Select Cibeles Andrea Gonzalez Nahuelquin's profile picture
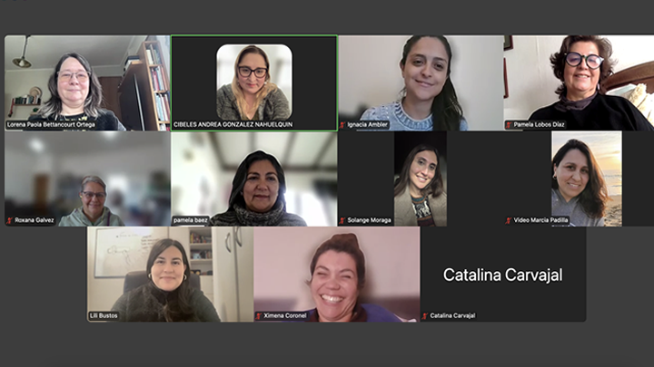This screenshot has height=367, width=654. (x=254, y=82)
